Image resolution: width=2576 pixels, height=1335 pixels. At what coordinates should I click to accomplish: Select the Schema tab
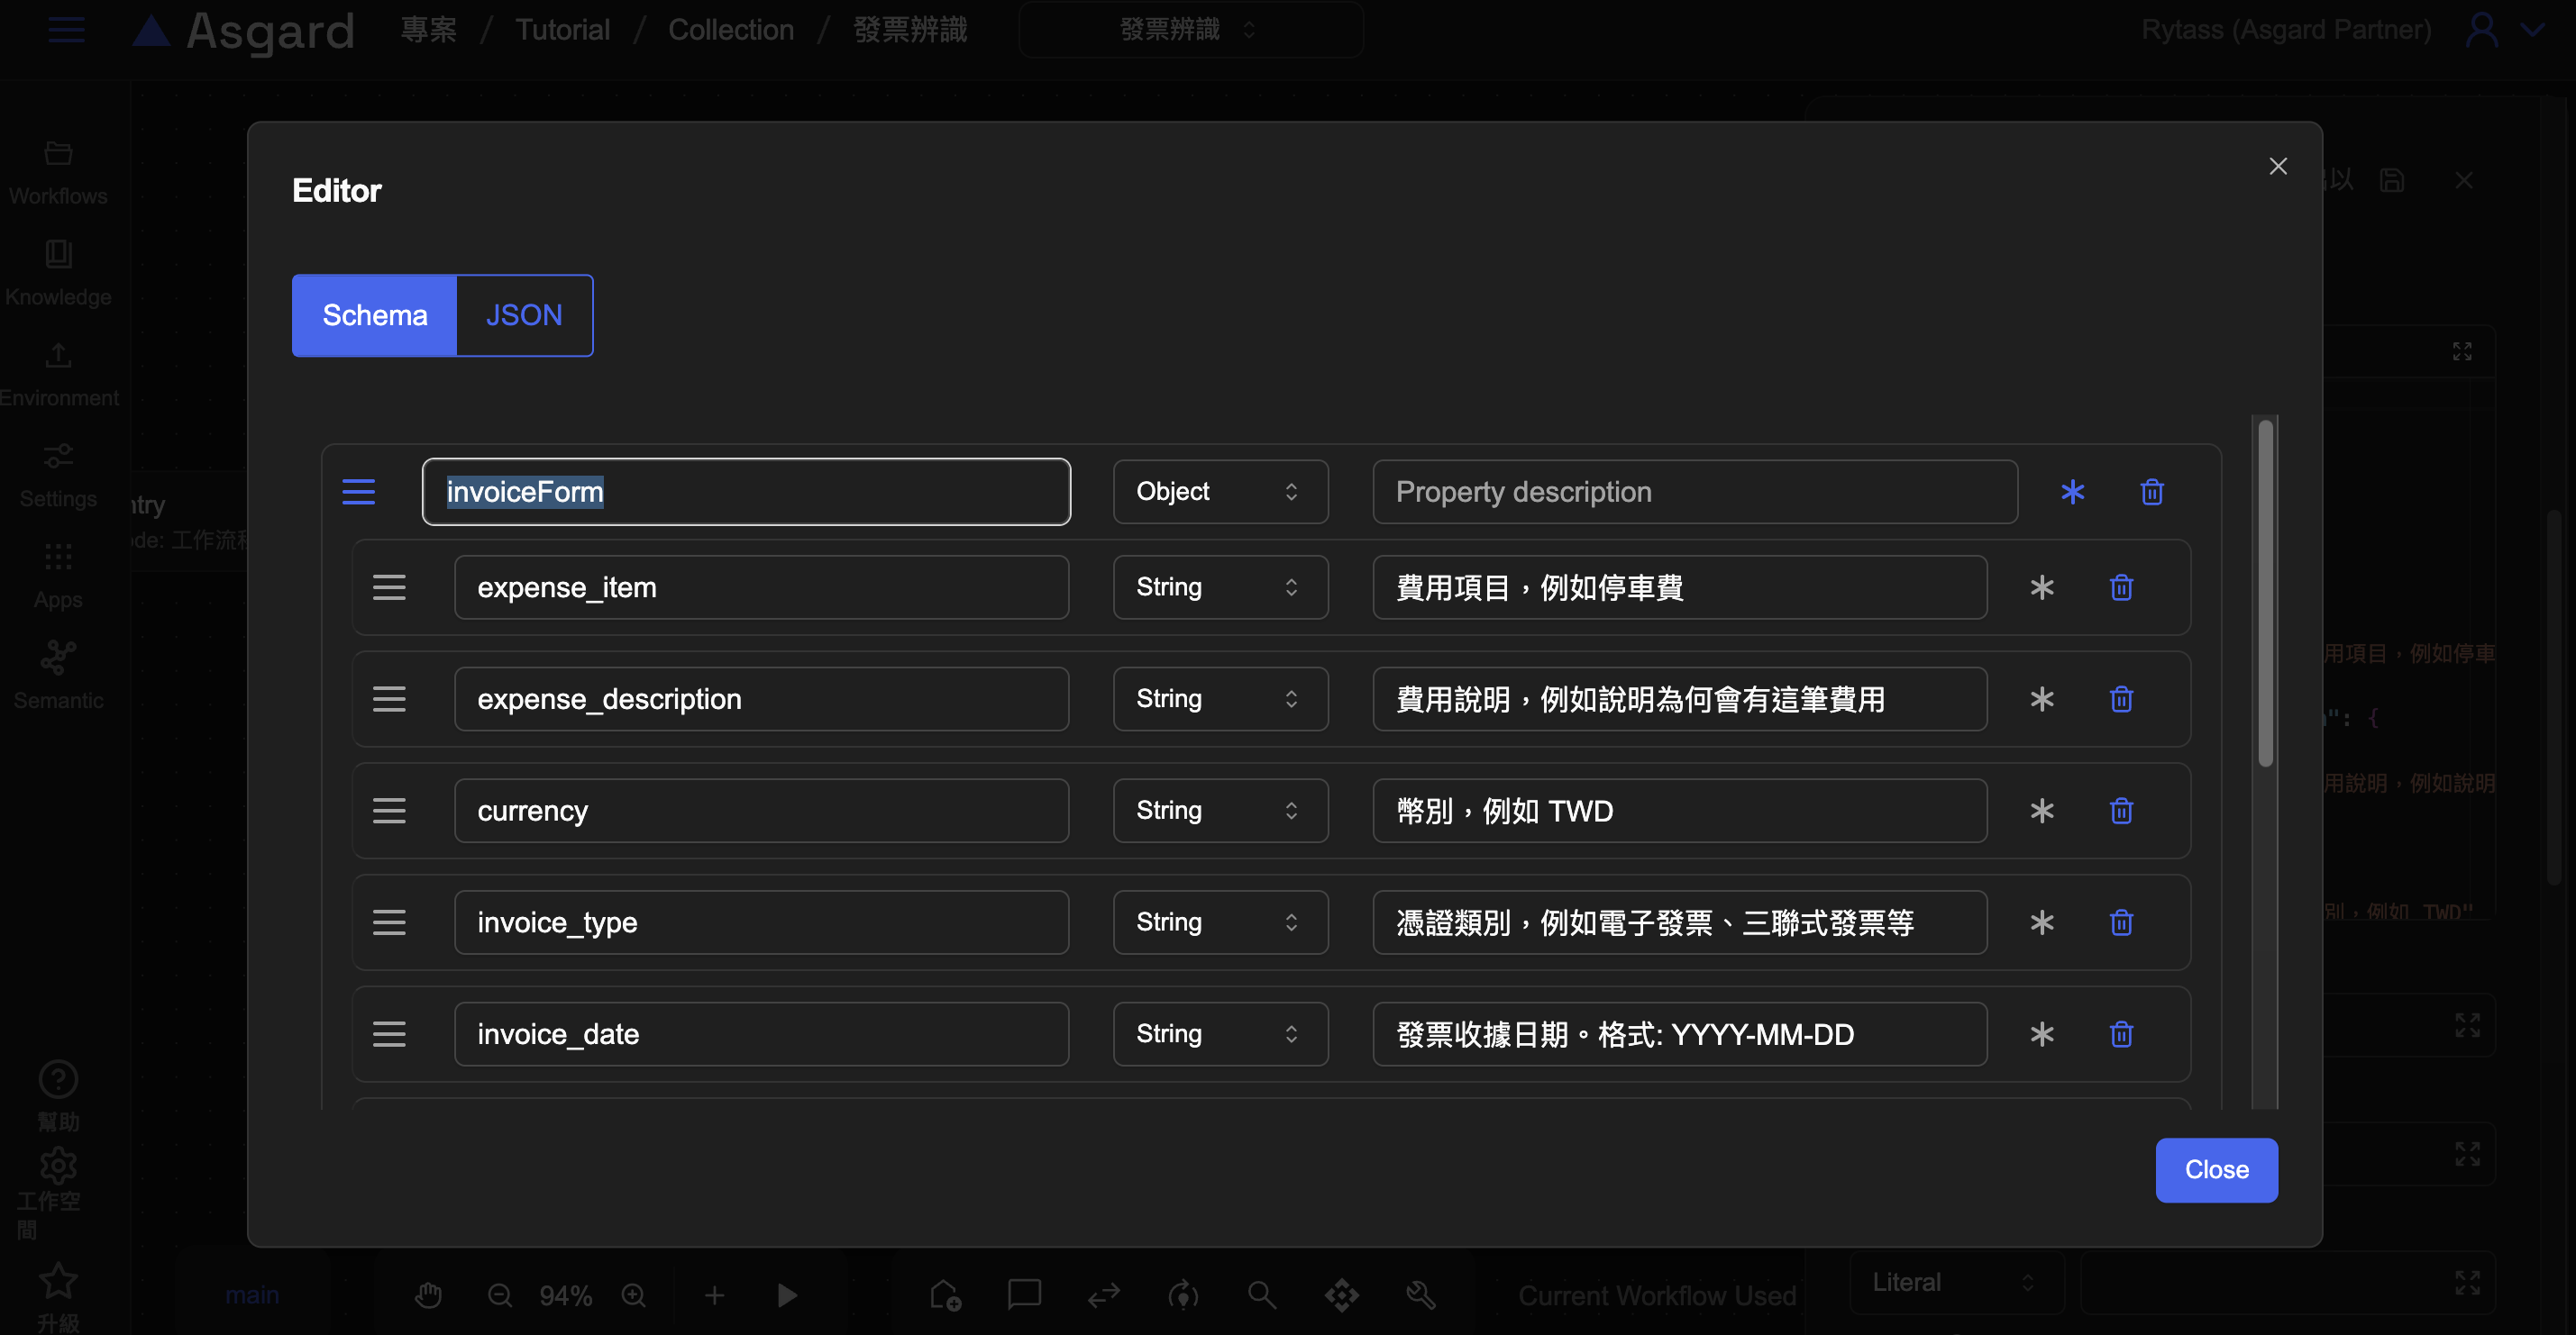pyautogui.click(x=375, y=316)
